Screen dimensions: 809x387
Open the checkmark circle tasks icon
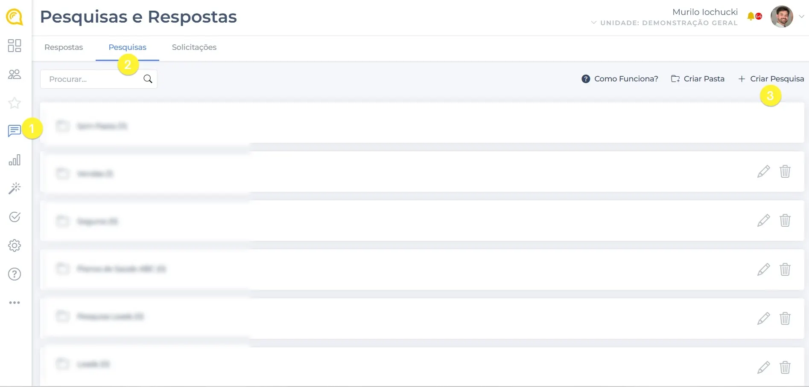15,217
